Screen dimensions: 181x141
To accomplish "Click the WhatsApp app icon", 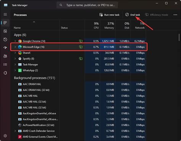I will 20,70.
